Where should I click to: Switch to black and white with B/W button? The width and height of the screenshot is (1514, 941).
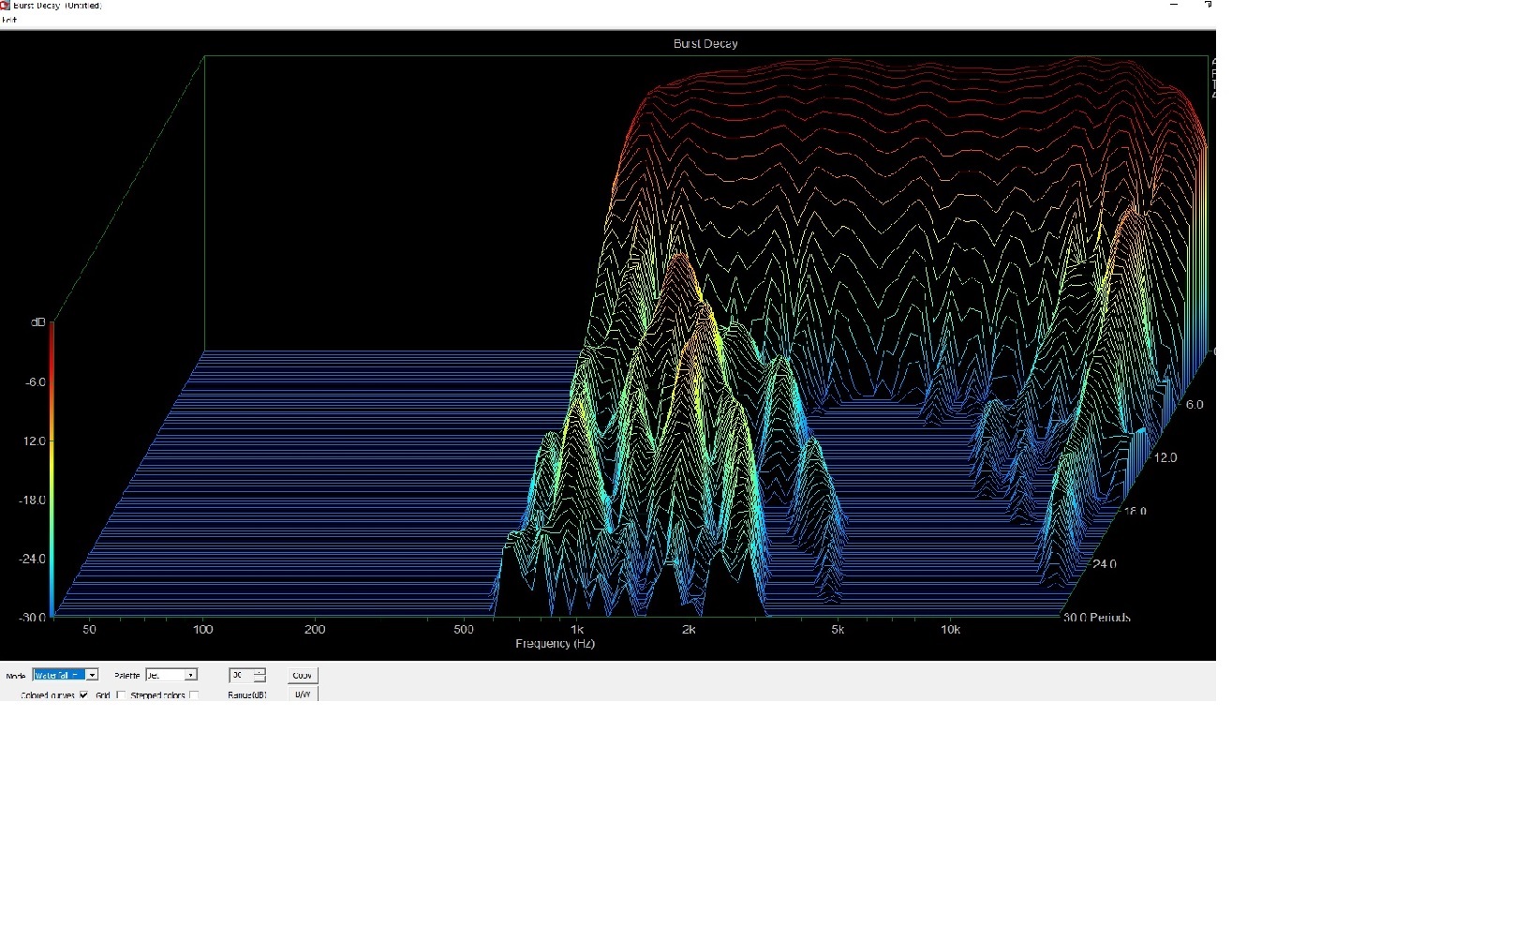(303, 695)
